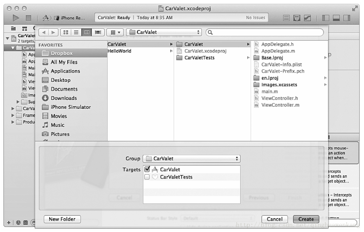Select Documents in Favorites sidebar
This screenshot has width=364, height=232.
click(x=71, y=89)
